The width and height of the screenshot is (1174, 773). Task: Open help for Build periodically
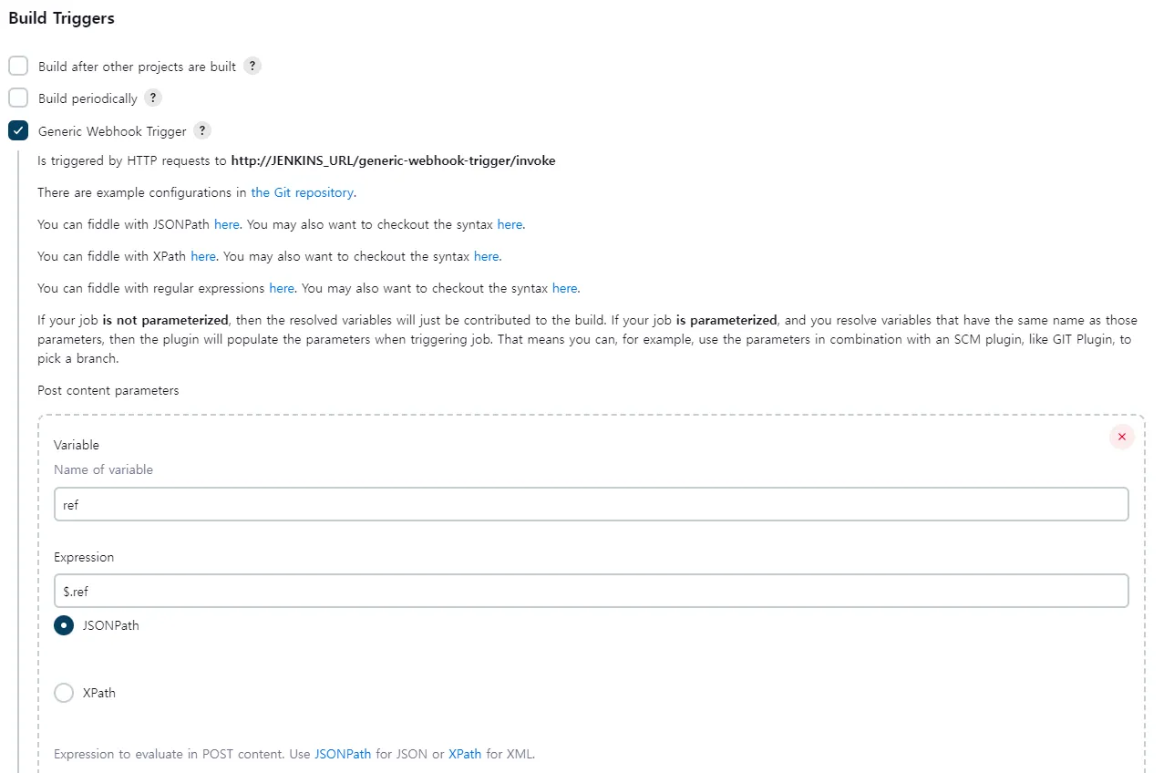pyautogui.click(x=152, y=98)
